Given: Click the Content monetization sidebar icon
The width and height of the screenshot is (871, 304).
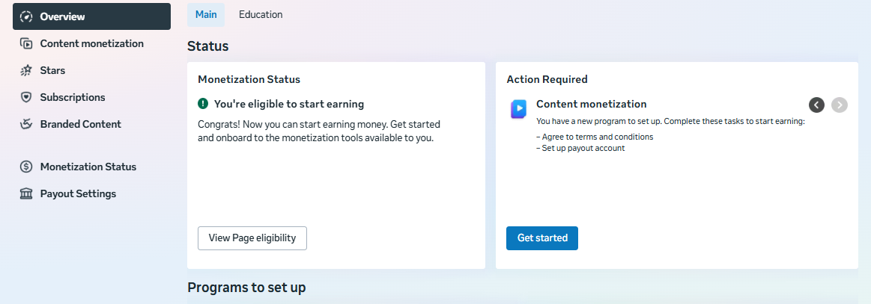Looking at the screenshot, I should tap(26, 43).
